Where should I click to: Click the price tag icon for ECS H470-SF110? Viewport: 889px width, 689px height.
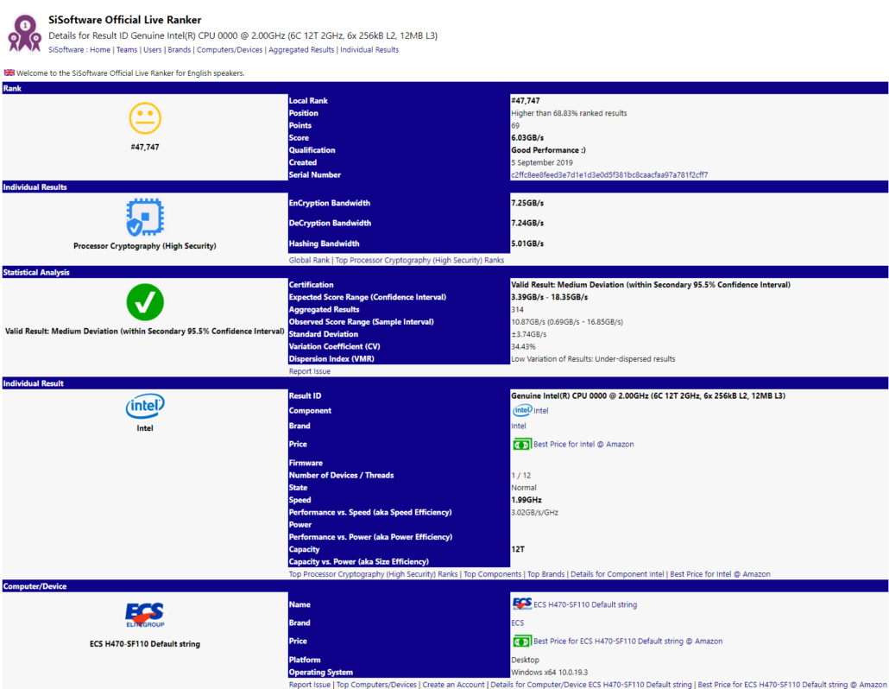coord(521,641)
